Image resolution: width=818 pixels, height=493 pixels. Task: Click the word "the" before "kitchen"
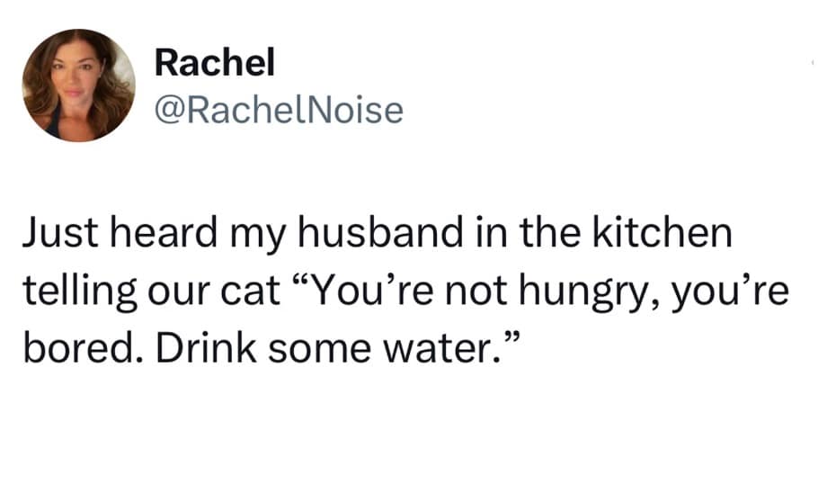click(563, 234)
